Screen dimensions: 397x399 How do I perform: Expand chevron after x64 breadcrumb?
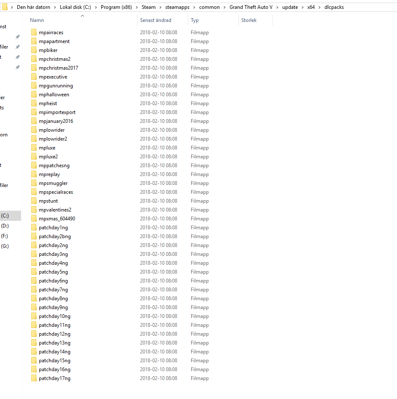coord(319,7)
